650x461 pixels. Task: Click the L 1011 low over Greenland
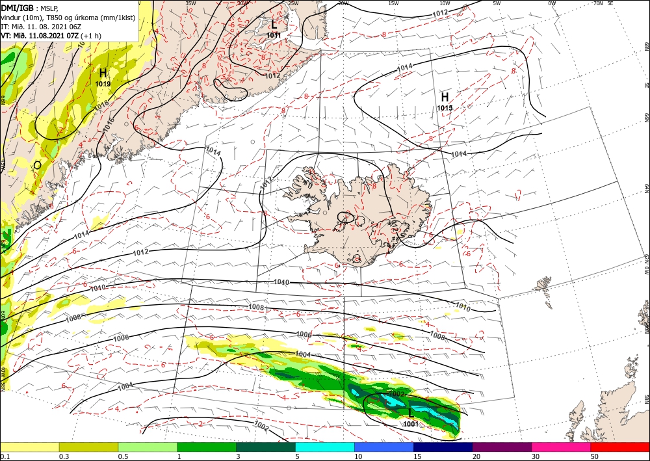(x=274, y=29)
